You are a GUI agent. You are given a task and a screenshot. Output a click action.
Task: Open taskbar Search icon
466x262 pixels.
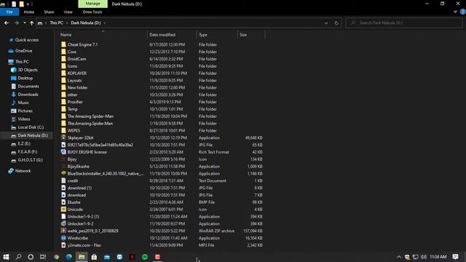pyautogui.click(x=18, y=257)
